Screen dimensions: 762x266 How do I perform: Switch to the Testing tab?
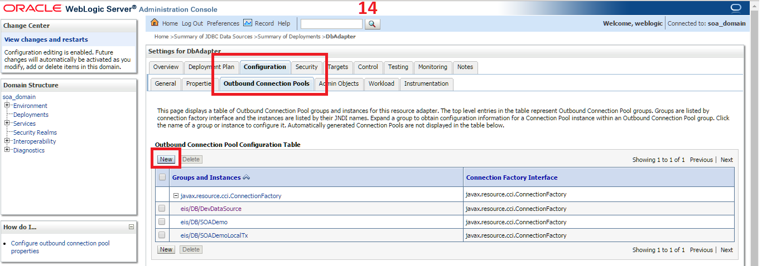click(x=398, y=67)
